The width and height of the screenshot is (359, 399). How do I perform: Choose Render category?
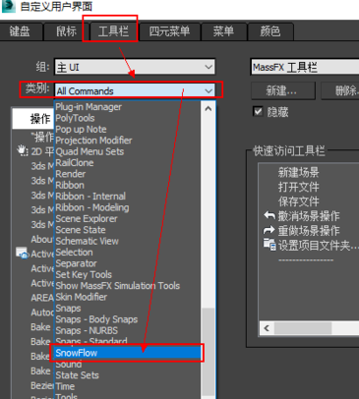click(71, 174)
